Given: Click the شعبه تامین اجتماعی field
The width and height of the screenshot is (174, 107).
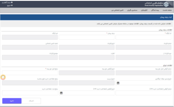Looking at the screenshot, I should click(30, 47).
